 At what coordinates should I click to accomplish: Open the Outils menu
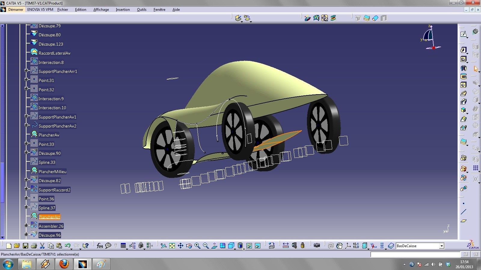tap(142, 10)
